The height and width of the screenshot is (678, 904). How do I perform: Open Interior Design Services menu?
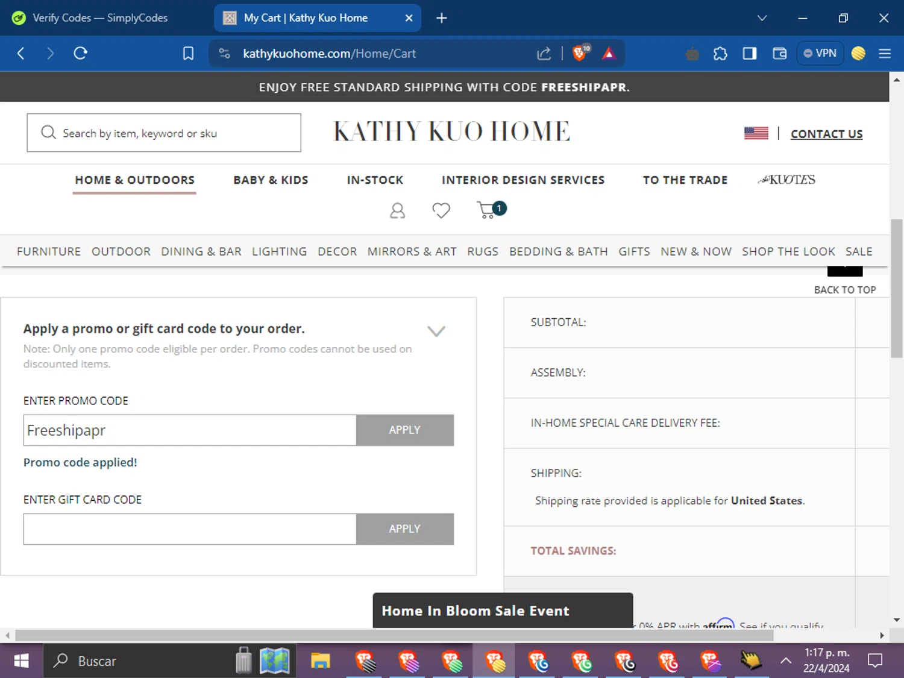[x=523, y=180]
